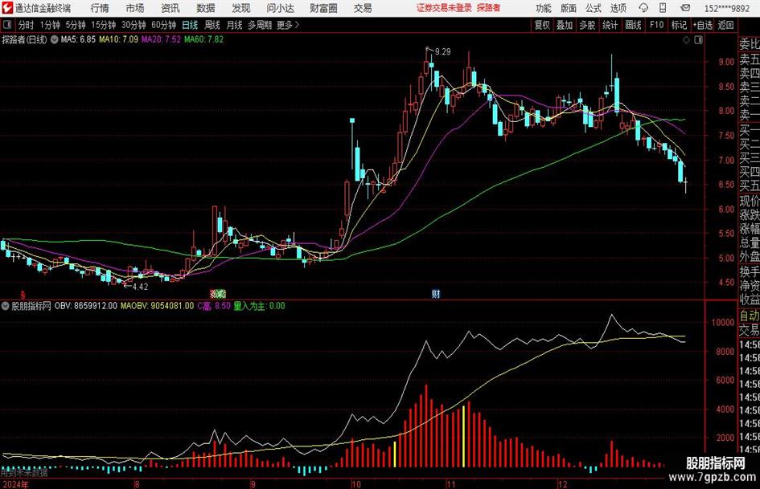Open the 版面 menu

568,8
